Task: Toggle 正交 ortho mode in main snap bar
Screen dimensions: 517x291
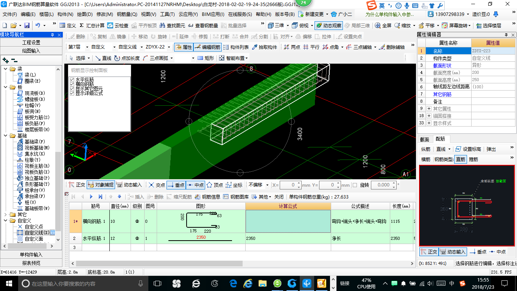Action: pyautogui.click(x=77, y=185)
